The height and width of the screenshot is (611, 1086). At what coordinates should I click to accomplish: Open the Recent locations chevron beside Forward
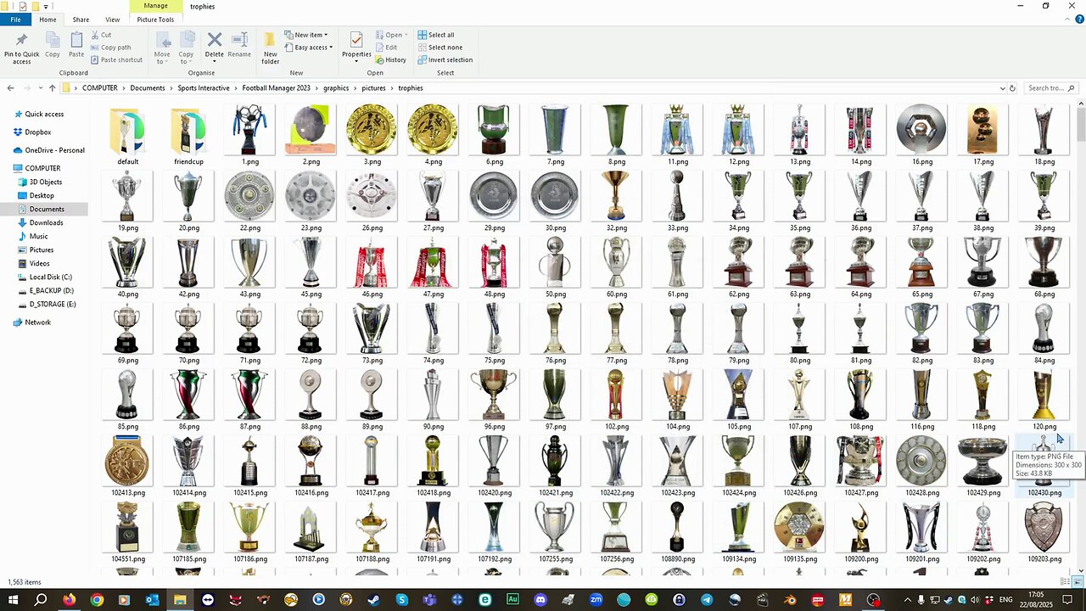(42, 88)
